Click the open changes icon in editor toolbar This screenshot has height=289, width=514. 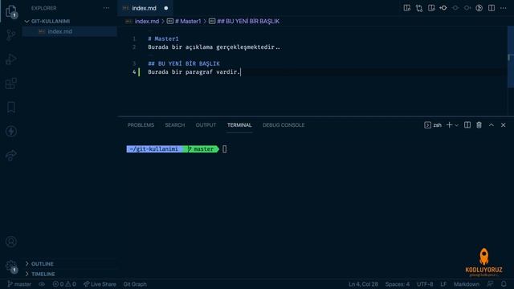431,8
